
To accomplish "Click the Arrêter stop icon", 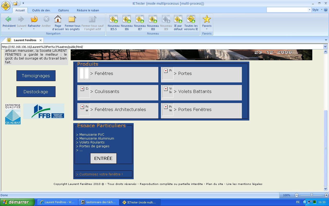I will click(x=46, y=19).
